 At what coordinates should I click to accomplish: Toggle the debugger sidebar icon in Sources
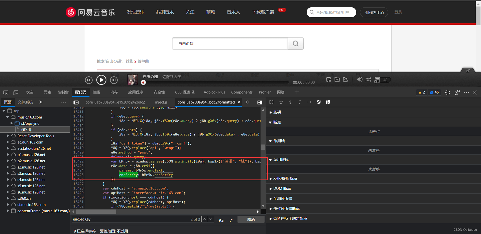click(260, 102)
